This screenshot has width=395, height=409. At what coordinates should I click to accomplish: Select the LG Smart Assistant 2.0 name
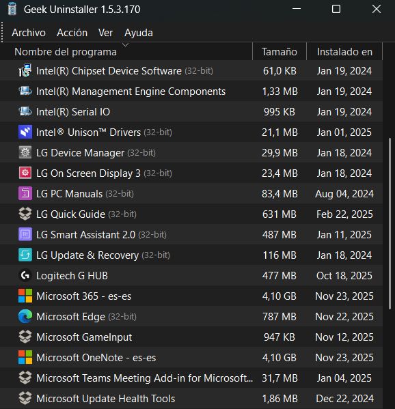(85, 235)
